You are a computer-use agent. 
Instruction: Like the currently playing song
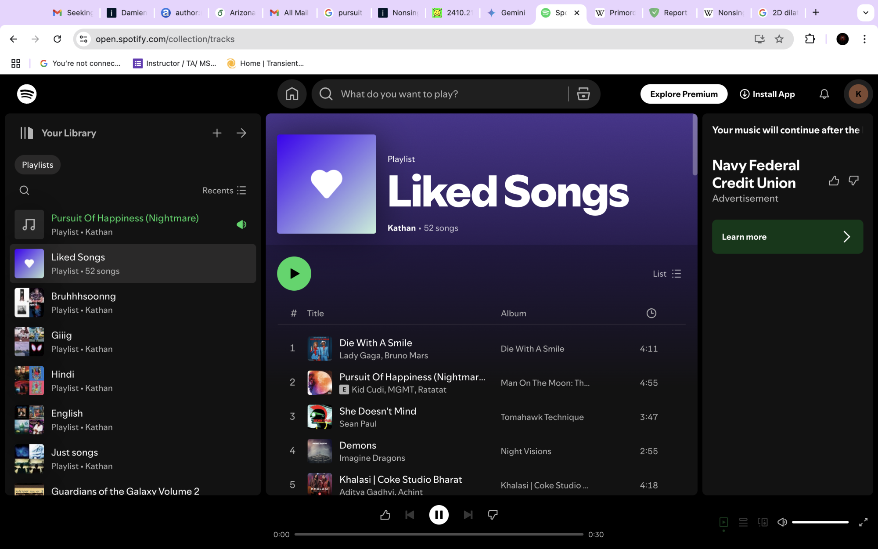pyautogui.click(x=385, y=515)
